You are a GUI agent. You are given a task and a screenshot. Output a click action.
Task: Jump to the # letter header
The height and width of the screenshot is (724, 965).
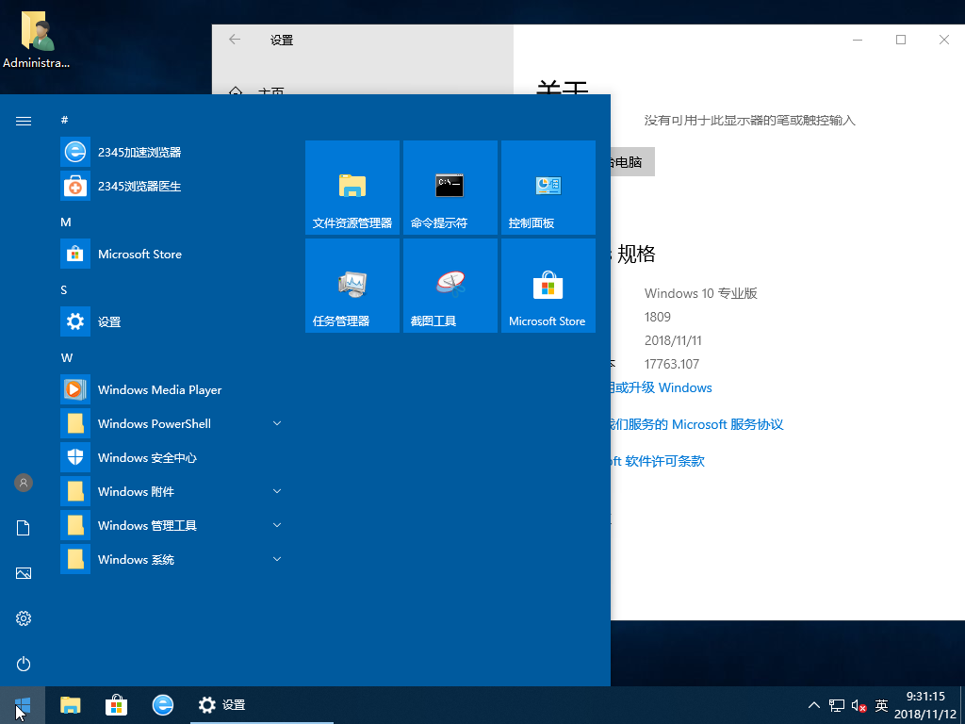coord(65,120)
